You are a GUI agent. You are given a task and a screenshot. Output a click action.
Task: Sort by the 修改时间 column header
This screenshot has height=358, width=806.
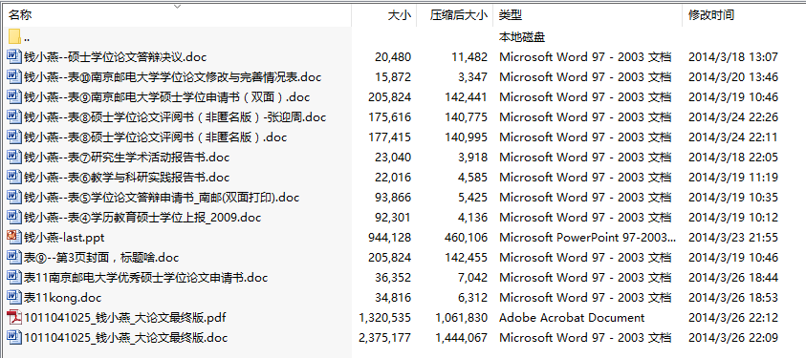point(711,15)
